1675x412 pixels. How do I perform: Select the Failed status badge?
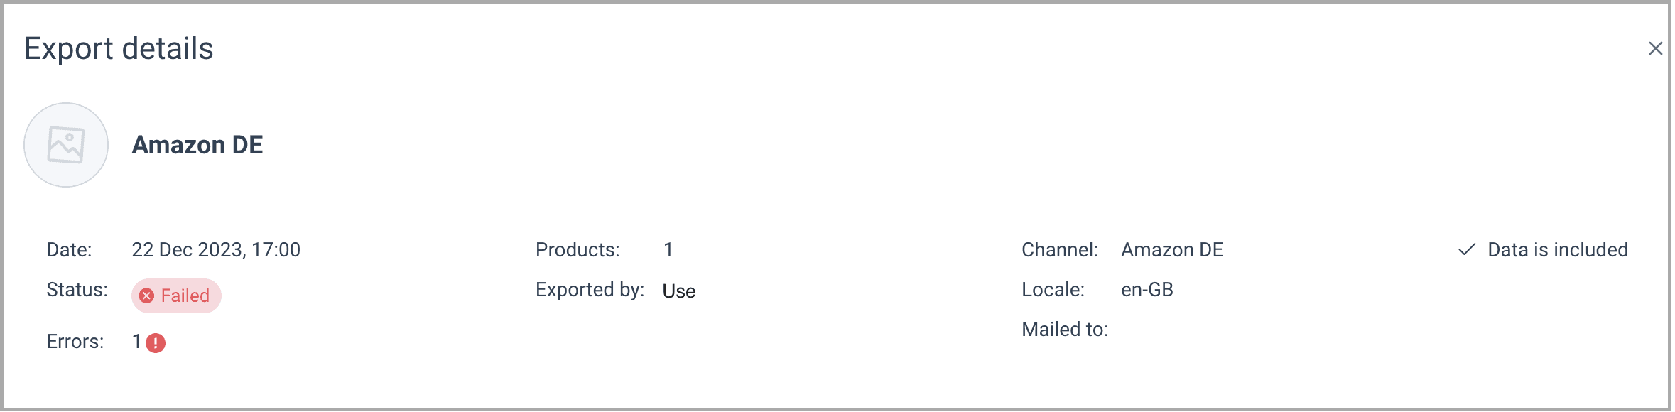(177, 296)
